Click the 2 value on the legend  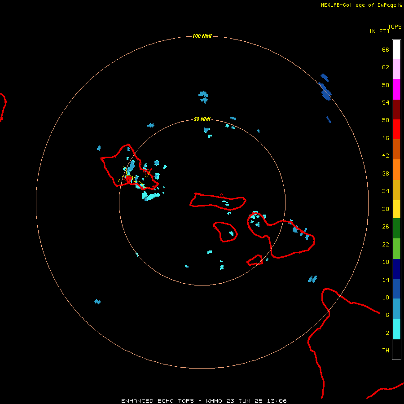387,333
